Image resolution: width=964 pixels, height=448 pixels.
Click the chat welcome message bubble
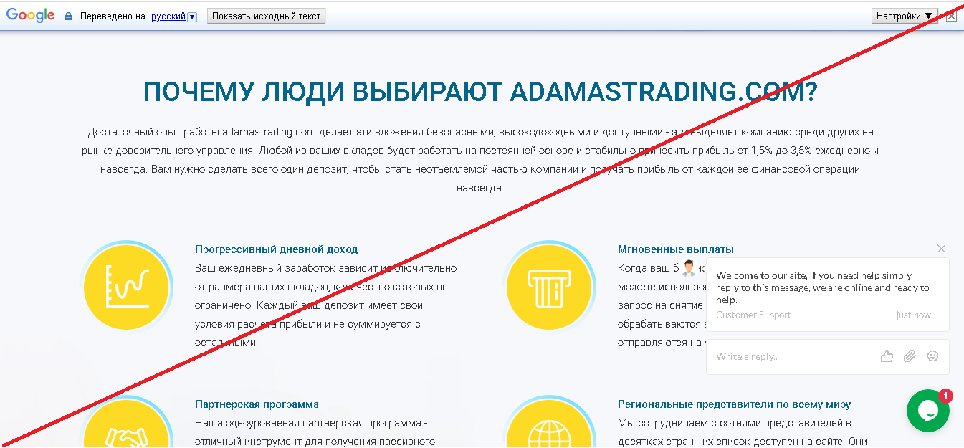point(828,295)
